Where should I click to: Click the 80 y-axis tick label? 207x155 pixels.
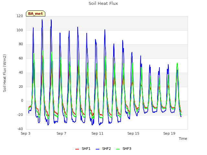point(21,44)
